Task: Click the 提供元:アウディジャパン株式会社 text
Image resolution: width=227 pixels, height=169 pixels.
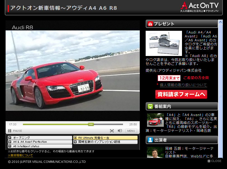Action: 174,71
